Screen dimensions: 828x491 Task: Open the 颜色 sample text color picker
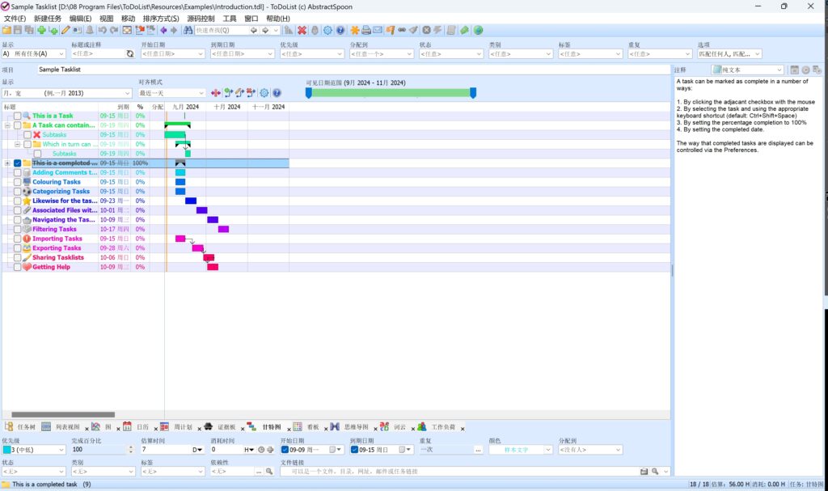[520, 450]
